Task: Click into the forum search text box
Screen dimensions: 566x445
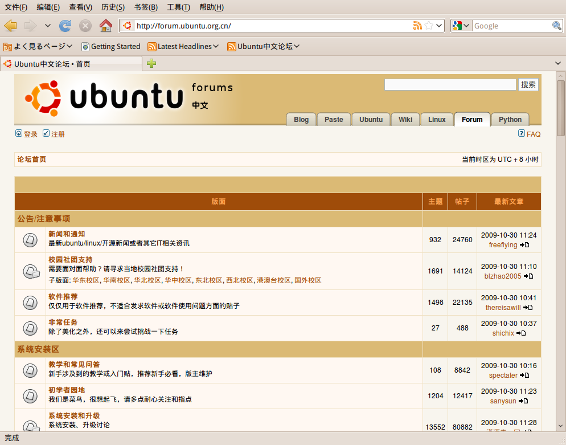Action: [450, 84]
